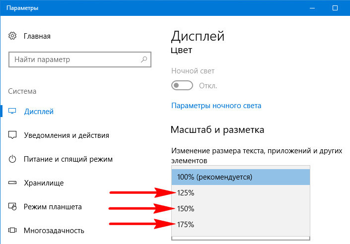Image resolution: width=350 pixels, height=244 pixels.
Task: Click the Главная home label
Action: 37,36
